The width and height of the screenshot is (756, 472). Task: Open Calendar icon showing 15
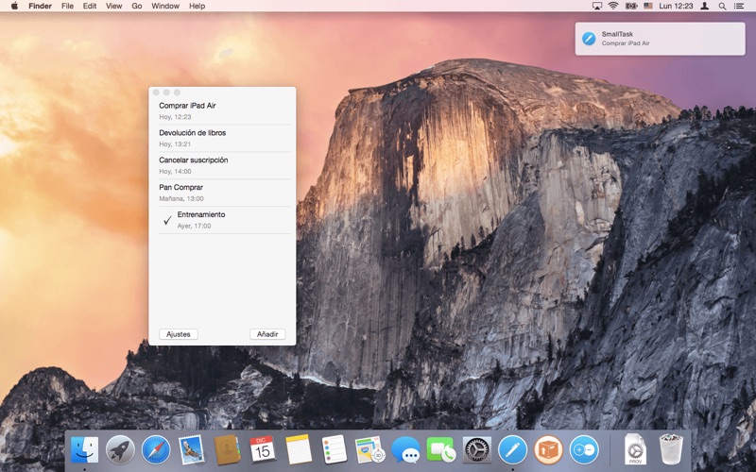click(x=263, y=450)
